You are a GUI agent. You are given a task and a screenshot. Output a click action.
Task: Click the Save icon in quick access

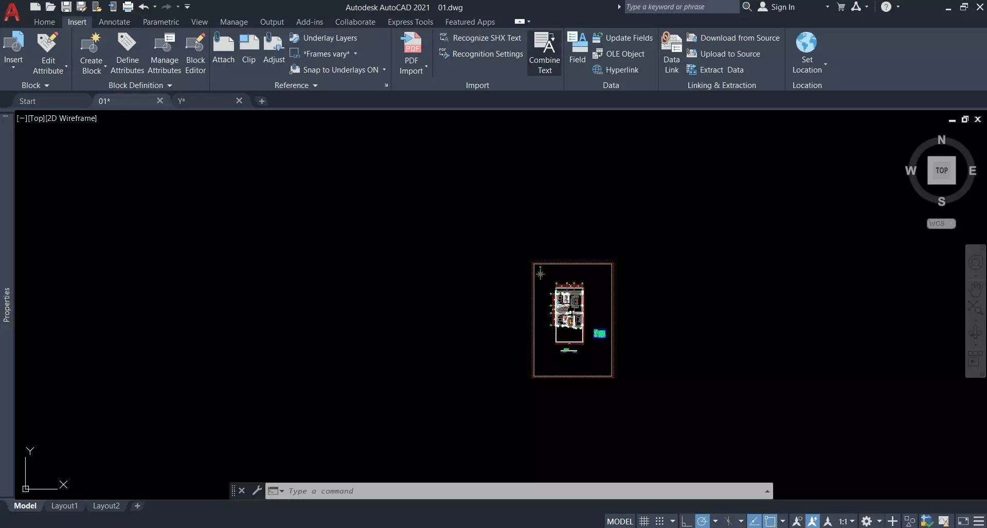[x=66, y=7]
